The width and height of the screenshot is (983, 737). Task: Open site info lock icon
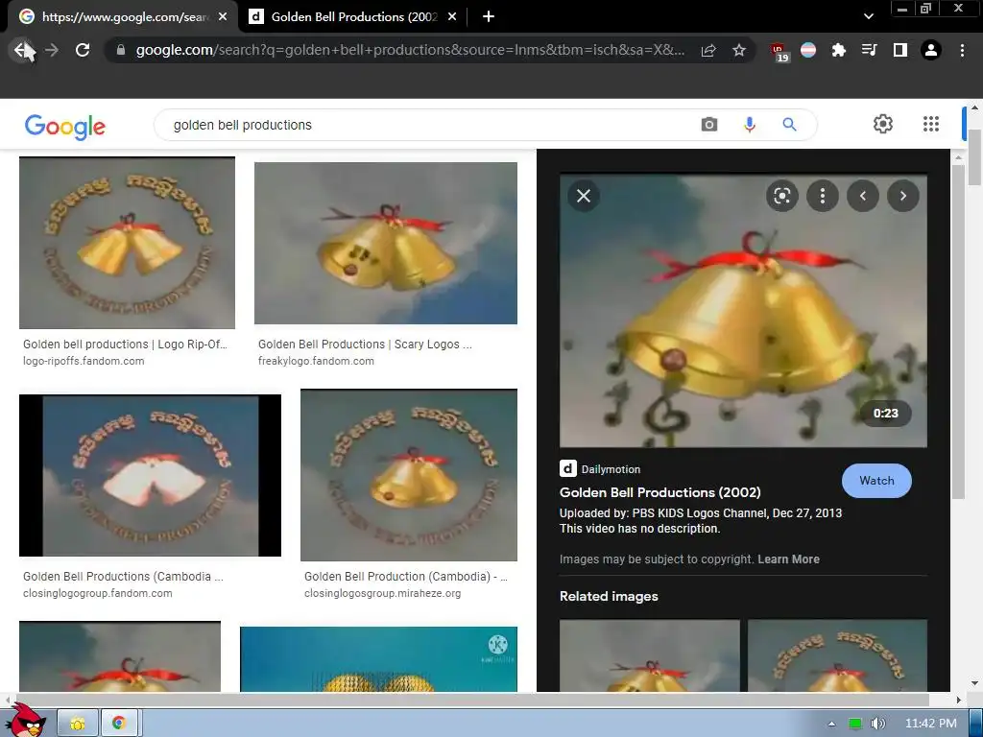coord(121,50)
